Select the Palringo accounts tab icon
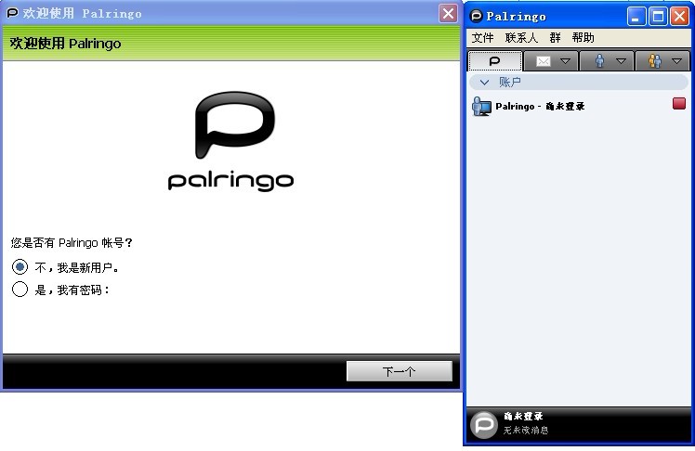Screen dimensions: 695x451 tap(494, 60)
